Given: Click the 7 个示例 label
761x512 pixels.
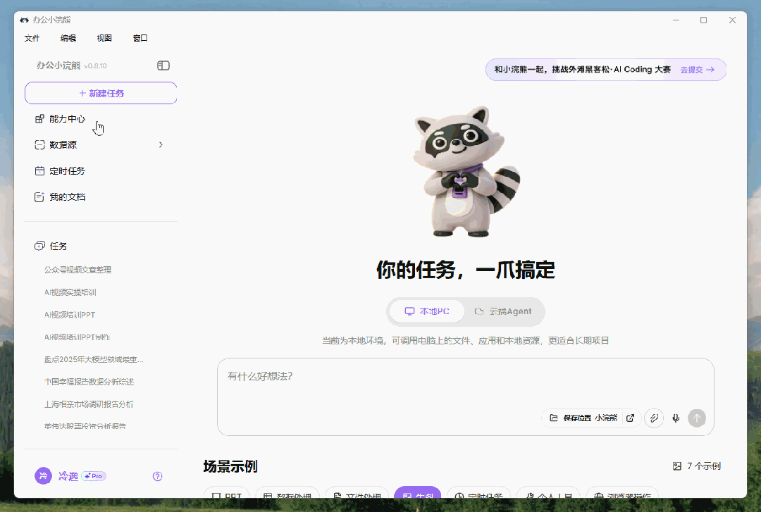Looking at the screenshot, I should tap(696, 466).
